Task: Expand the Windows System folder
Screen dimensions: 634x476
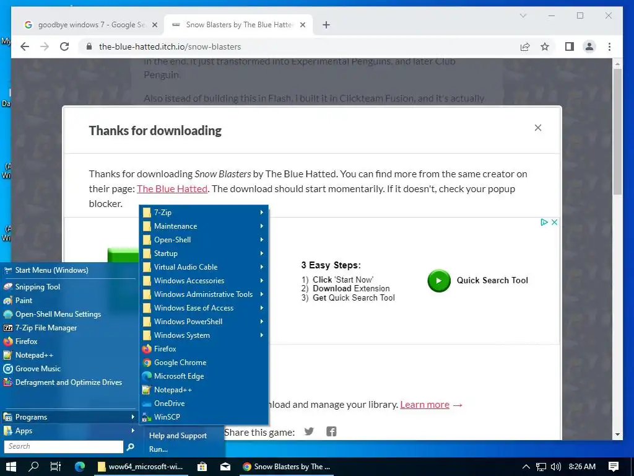Action: [x=204, y=335]
